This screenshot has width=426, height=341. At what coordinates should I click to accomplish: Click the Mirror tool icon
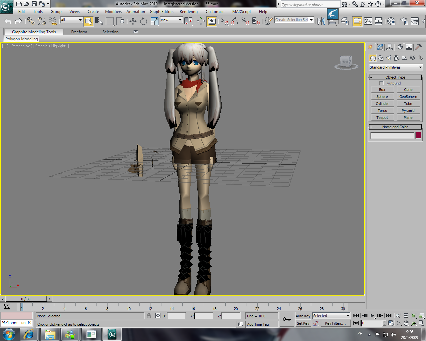321,21
